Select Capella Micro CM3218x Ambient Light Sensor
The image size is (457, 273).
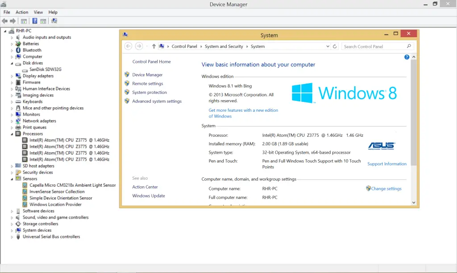click(x=73, y=185)
